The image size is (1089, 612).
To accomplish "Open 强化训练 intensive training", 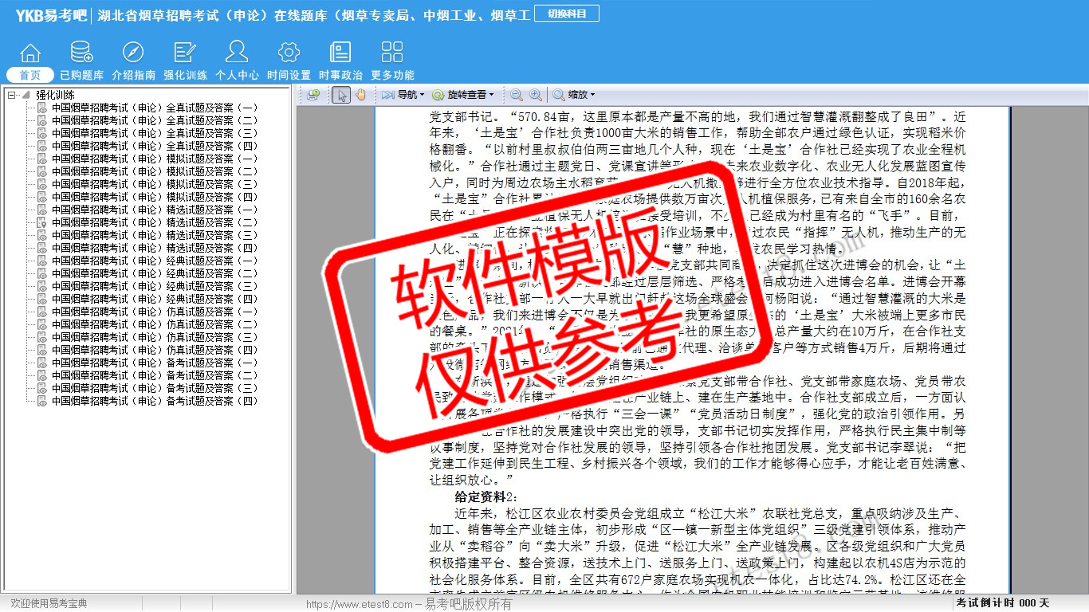I will click(x=185, y=61).
